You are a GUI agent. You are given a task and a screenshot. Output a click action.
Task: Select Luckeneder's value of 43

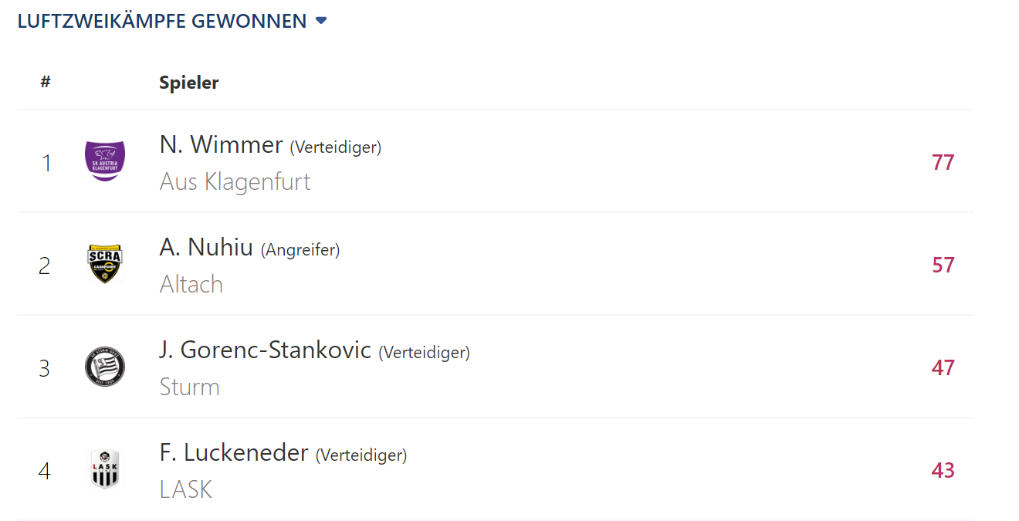[943, 470]
